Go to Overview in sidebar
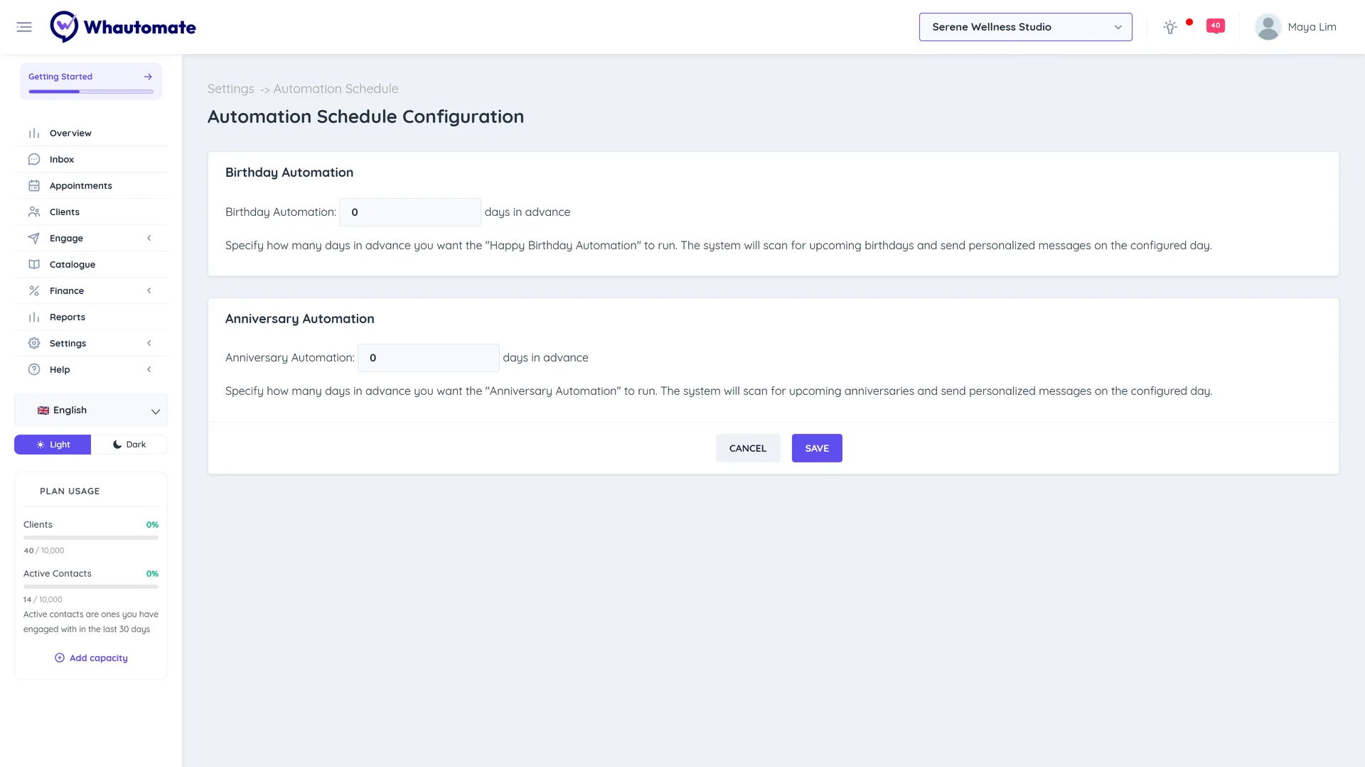The height and width of the screenshot is (767, 1365). (x=91, y=133)
